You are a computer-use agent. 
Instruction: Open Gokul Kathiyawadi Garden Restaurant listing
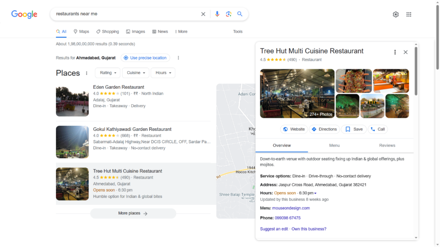point(132,129)
